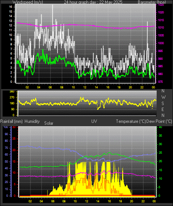
Task: Select the 3 value on windspeed axis
Action: click(x=11, y=68)
